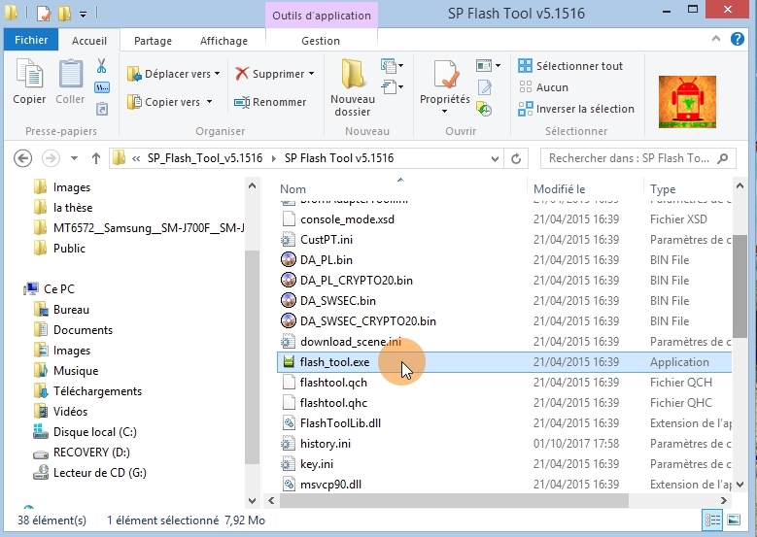Click the horizontal scrollbar right arrow
This screenshot has height=537, width=757.
[723, 501]
